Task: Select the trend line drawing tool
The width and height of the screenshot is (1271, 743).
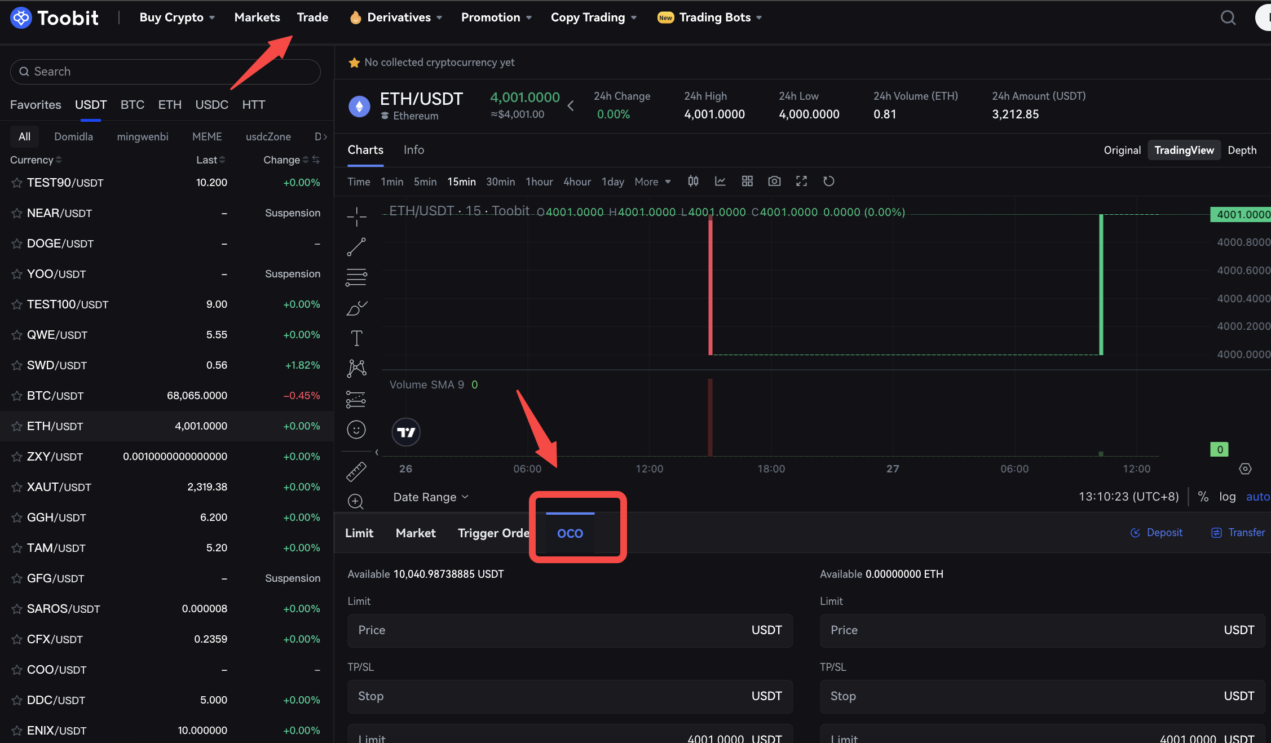Action: [356, 247]
